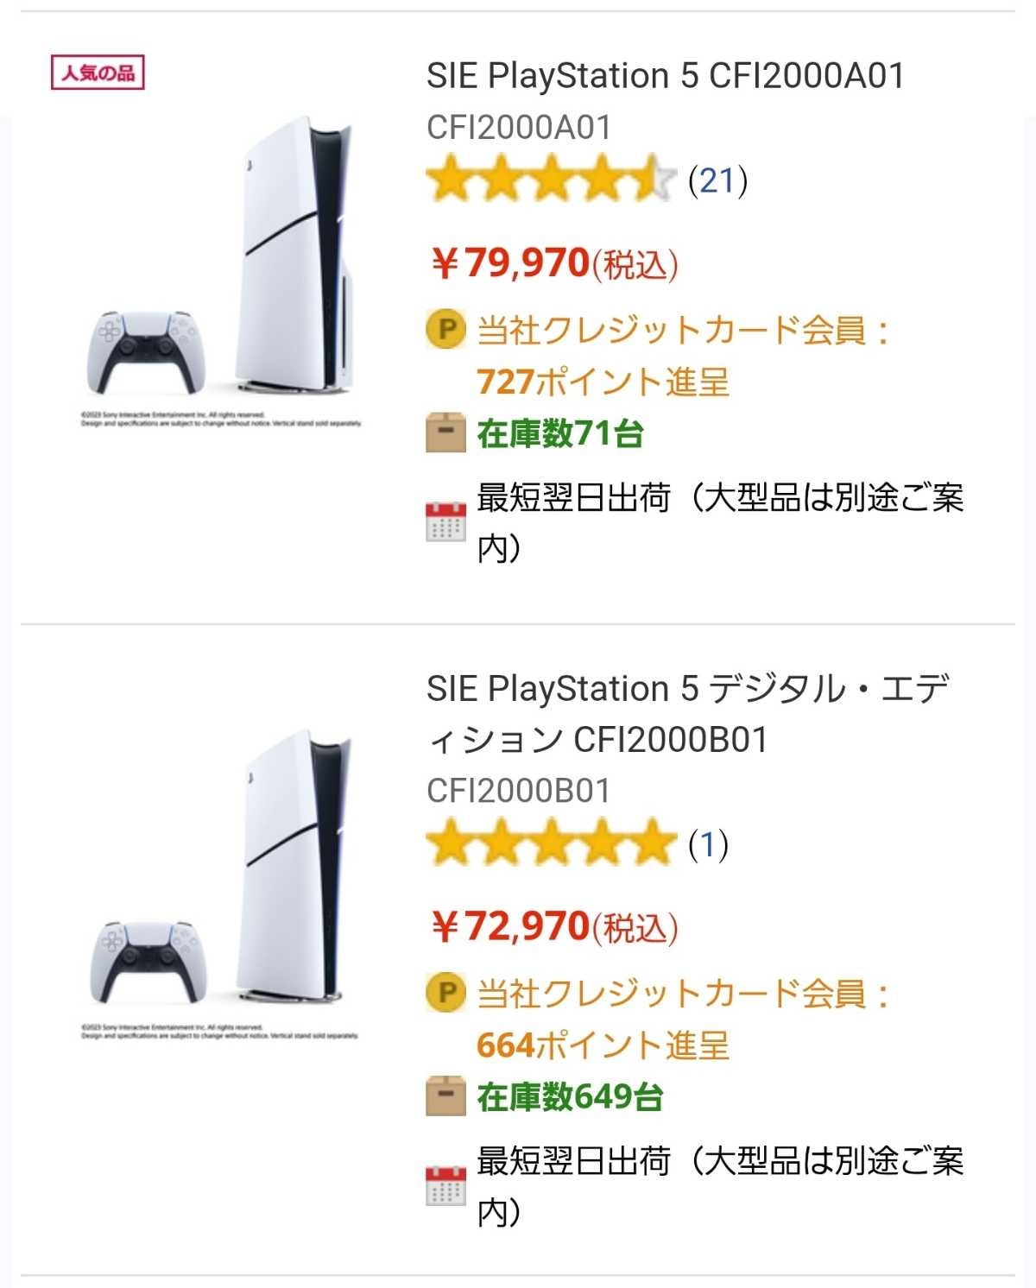The height and width of the screenshot is (1288, 1036).
Task: Click the points P coin icon for CFI2000B01
Action: pos(446,993)
